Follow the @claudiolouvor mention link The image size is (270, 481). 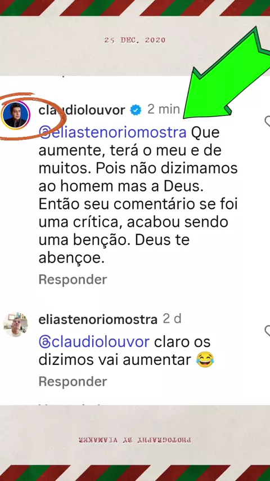[94, 342]
